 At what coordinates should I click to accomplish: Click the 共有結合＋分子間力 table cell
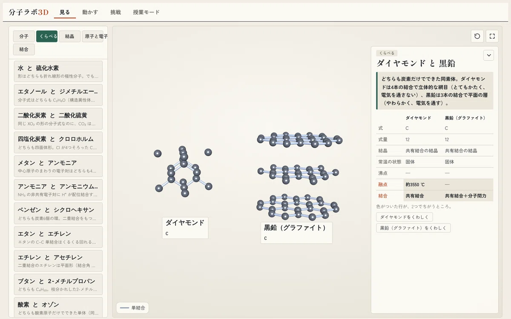[x=468, y=196]
